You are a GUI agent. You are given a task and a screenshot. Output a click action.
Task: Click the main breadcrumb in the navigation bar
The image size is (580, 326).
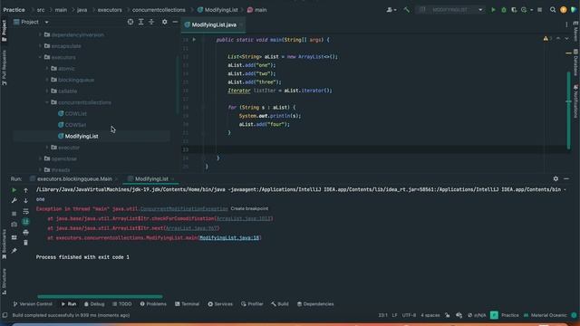pos(61,10)
